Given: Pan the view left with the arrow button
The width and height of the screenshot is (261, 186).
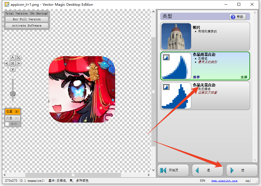Looking at the screenshot, I should (7, 63).
